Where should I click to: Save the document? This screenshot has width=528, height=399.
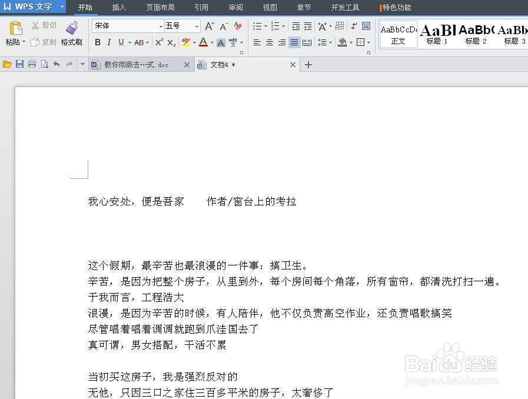pos(19,64)
